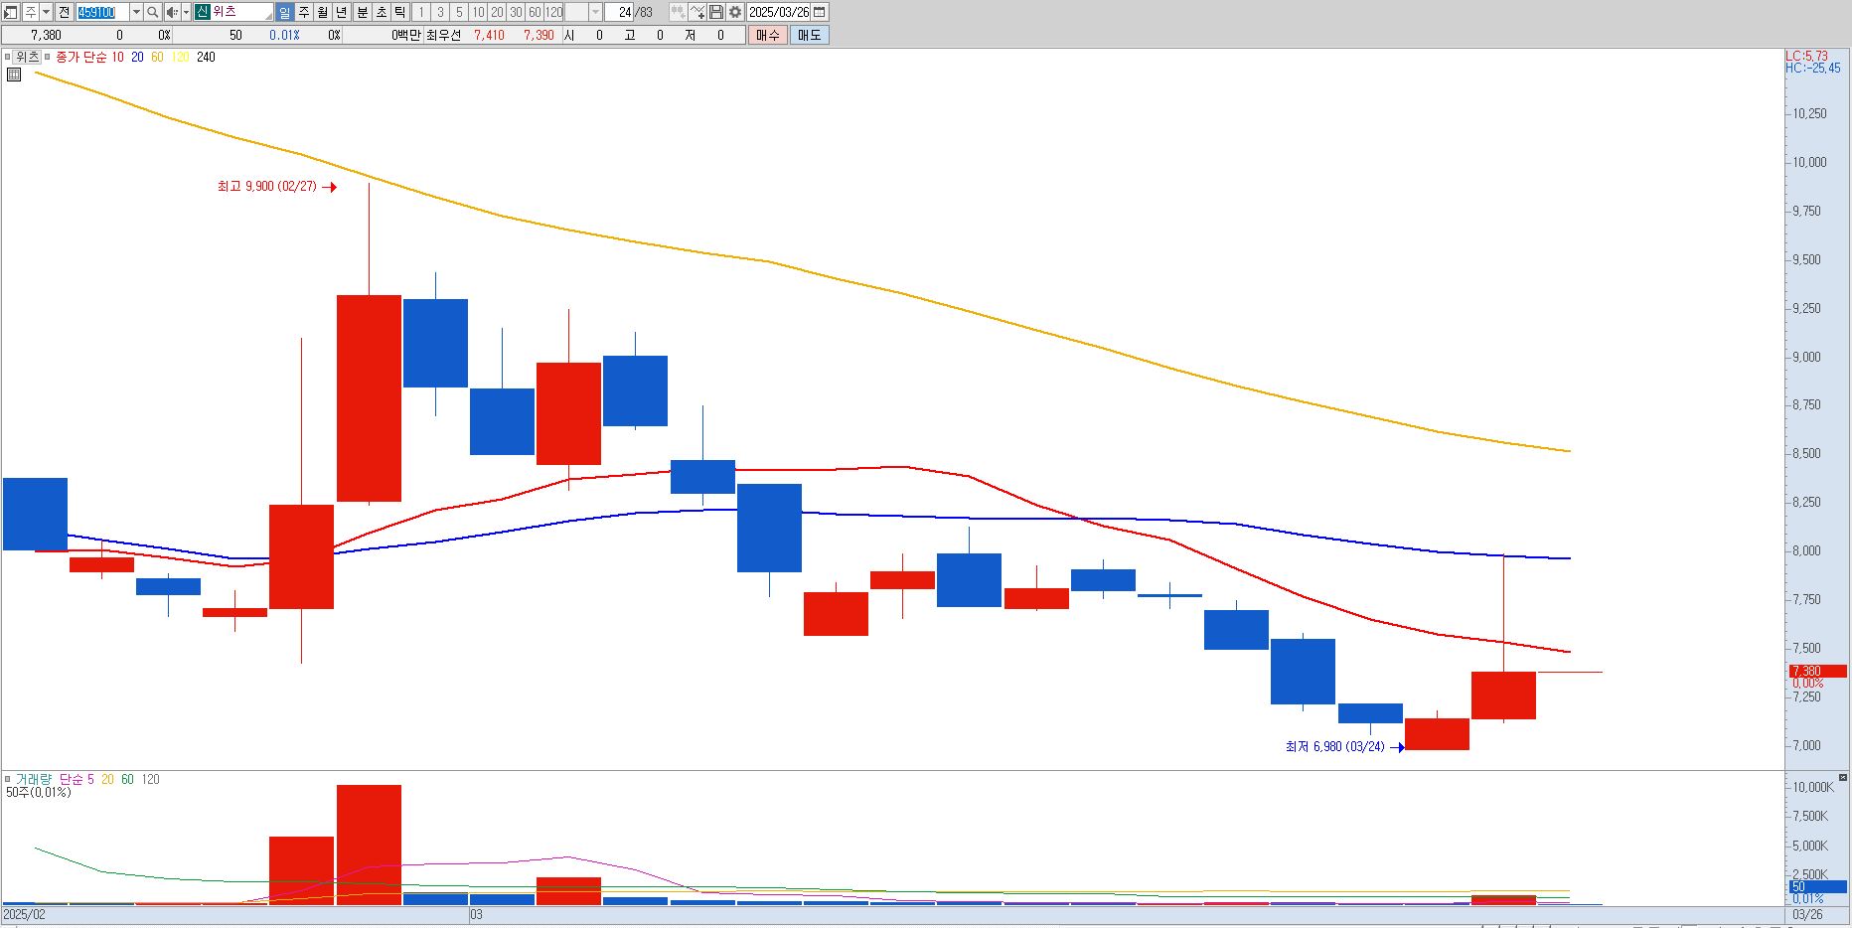Expand the 주 type dropdown arrow

pos(46,12)
